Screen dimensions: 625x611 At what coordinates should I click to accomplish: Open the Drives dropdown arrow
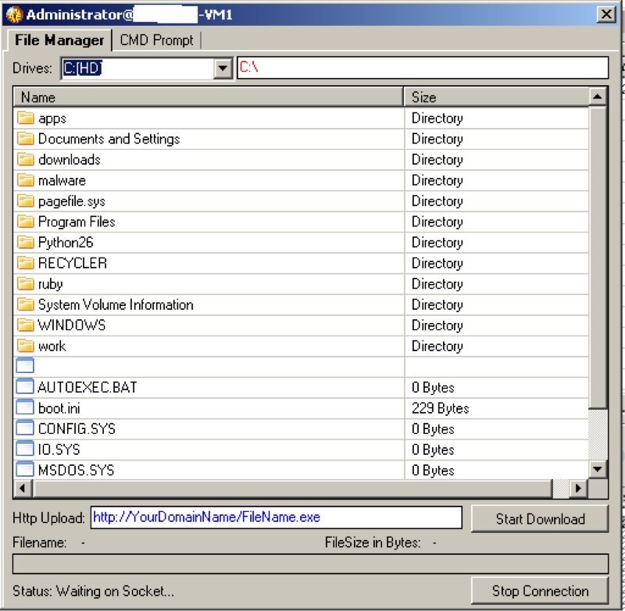tap(223, 69)
